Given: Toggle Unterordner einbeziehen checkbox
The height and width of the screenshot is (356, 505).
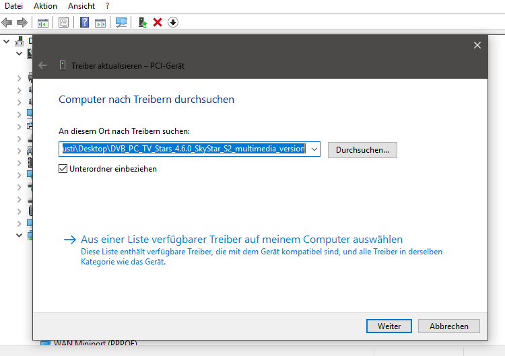Looking at the screenshot, I should 63,169.
